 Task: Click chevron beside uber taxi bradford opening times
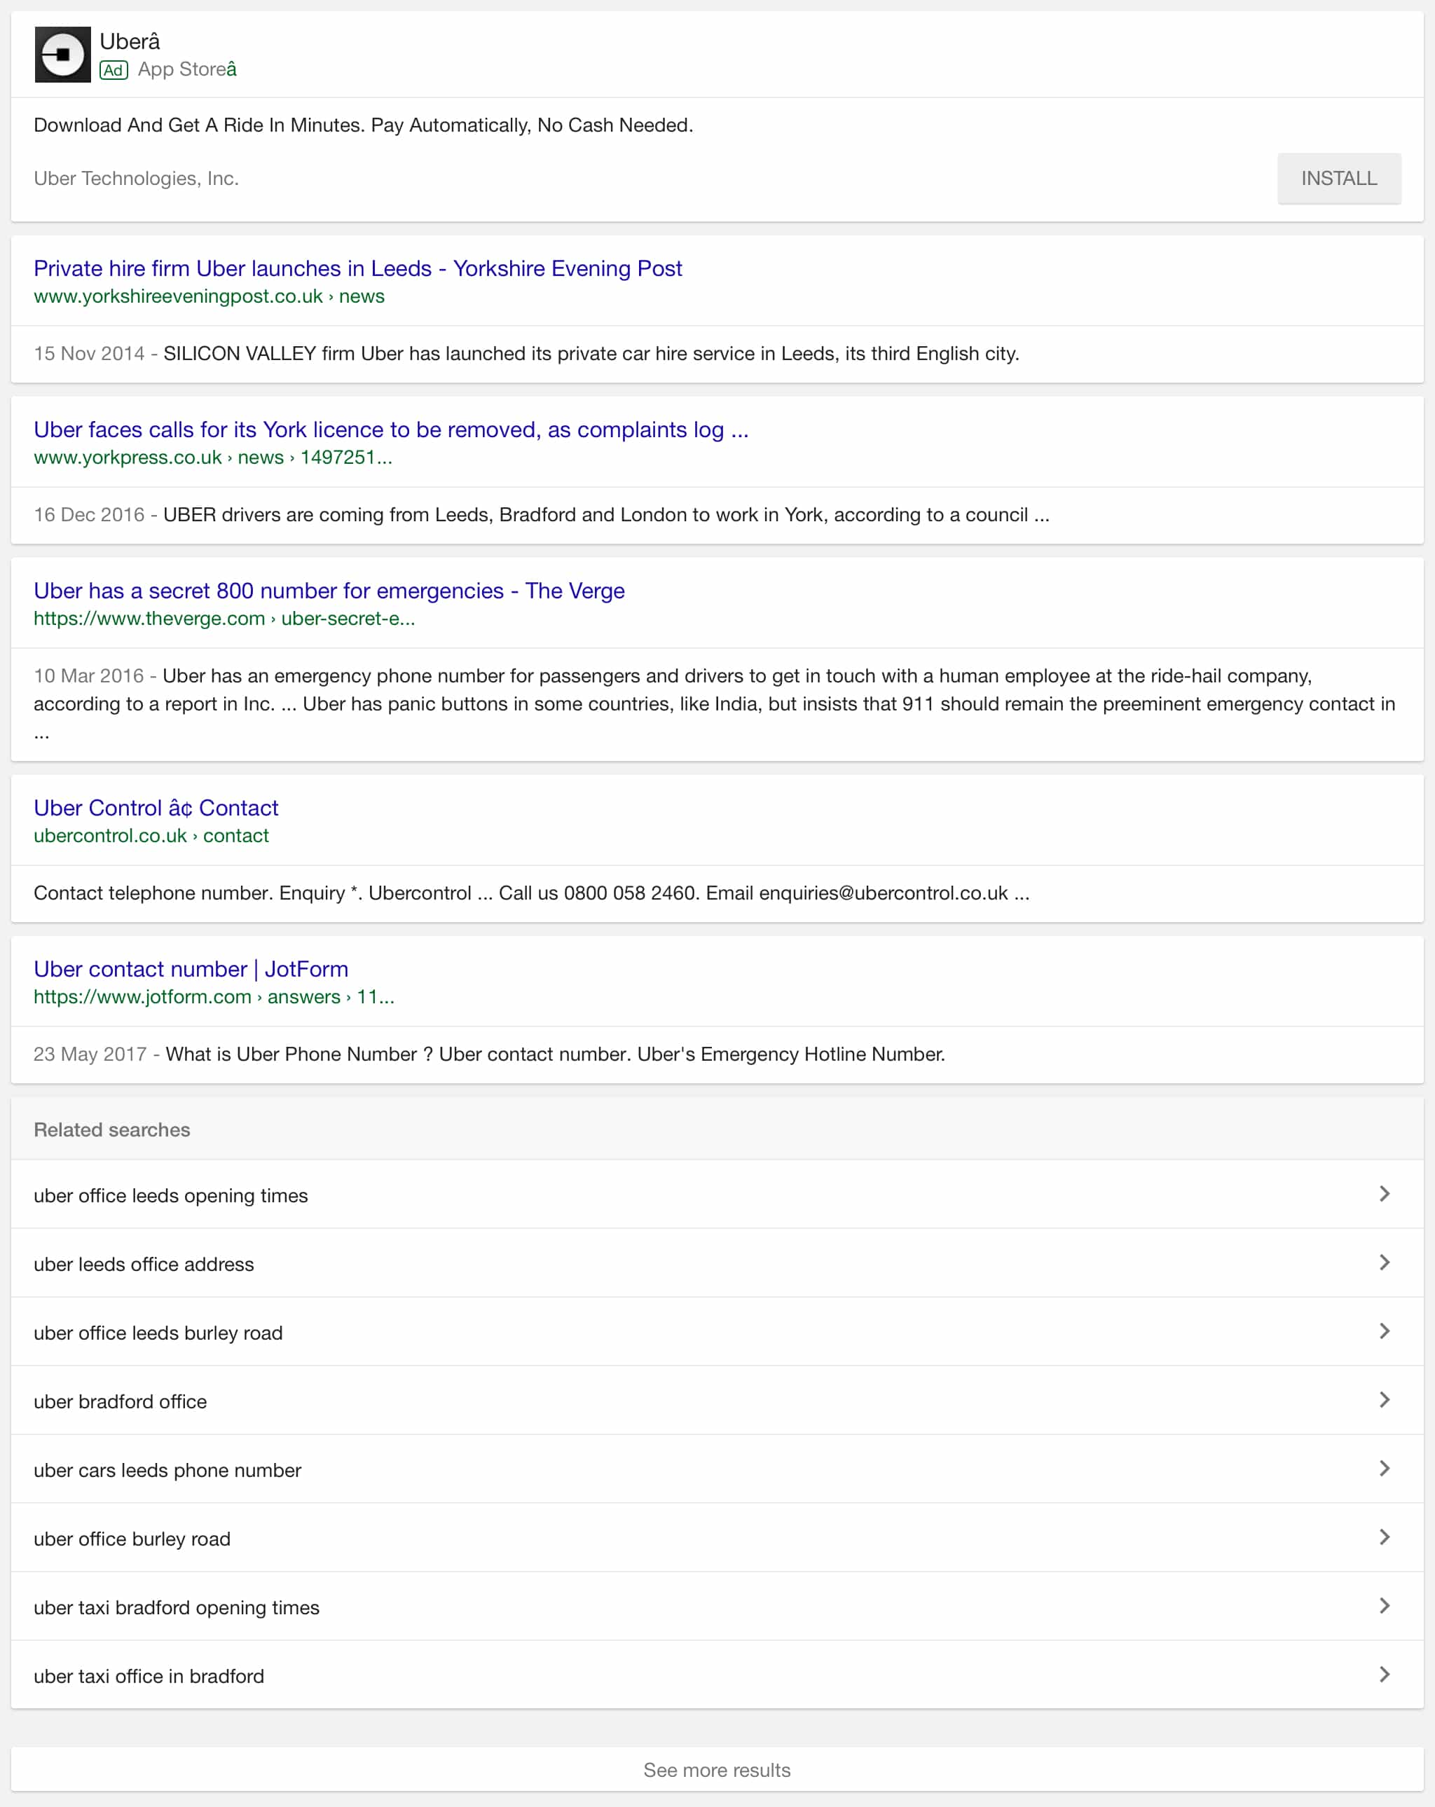point(1384,1606)
